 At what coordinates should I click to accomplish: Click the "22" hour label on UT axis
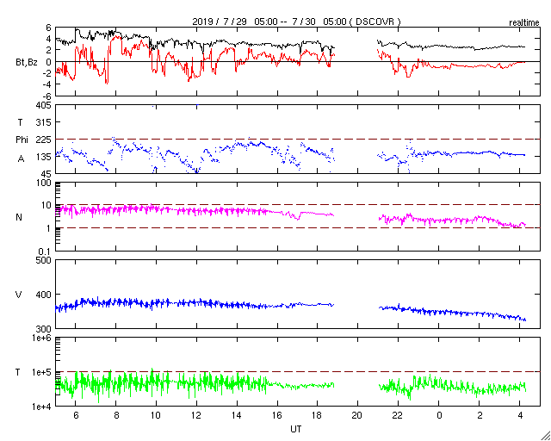tap(398, 415)
